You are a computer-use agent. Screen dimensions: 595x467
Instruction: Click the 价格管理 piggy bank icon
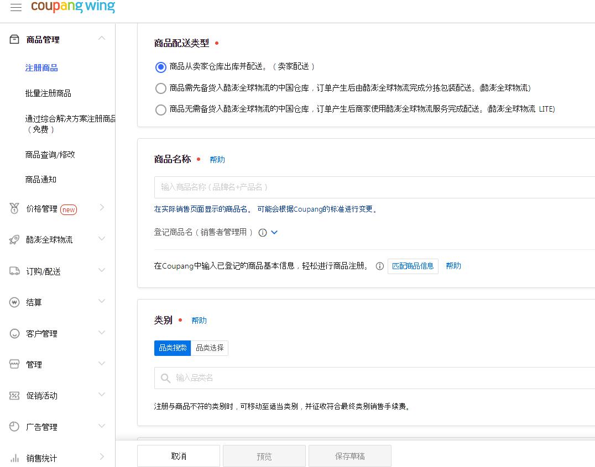(14, 209)
